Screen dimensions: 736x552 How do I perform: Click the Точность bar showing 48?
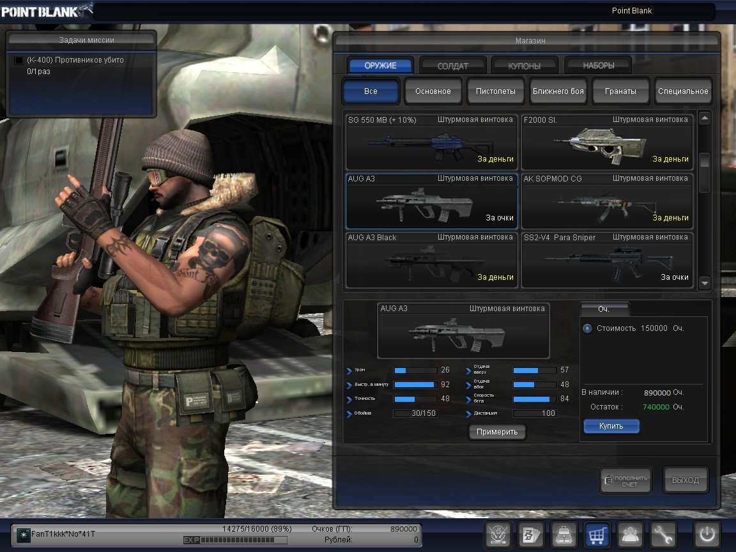(x=415, y=399)
